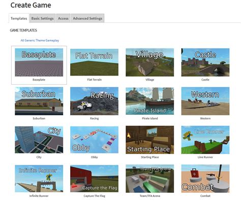Switch to the Basic Settings tab
Screen dimensions: 241x203
click(x=42, y=18)
